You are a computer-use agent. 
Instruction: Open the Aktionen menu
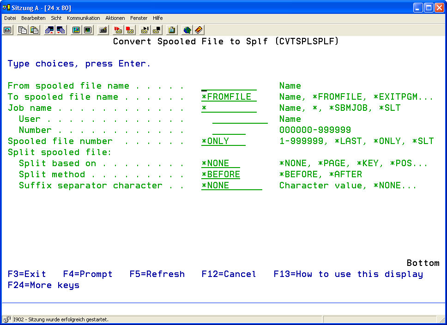click(x=115, y=18)
